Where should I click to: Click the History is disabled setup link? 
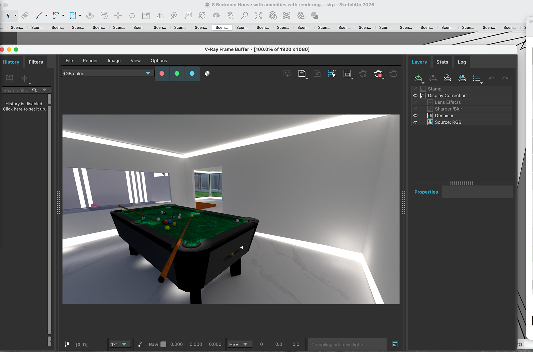24,106
